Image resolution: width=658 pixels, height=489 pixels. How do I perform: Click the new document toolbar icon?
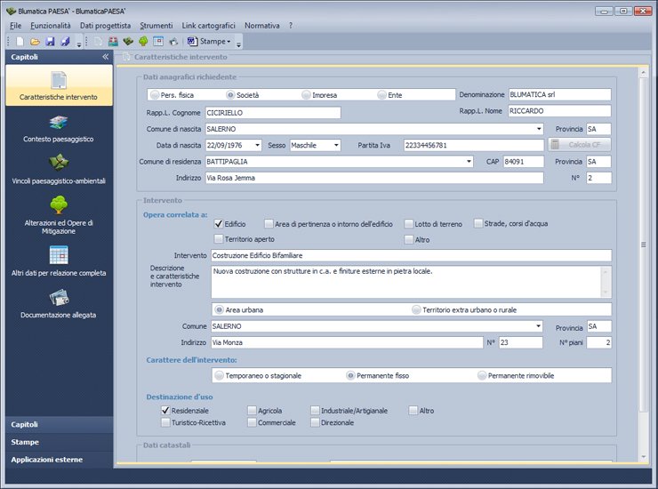pyautogui.click(x=21, y=42)
